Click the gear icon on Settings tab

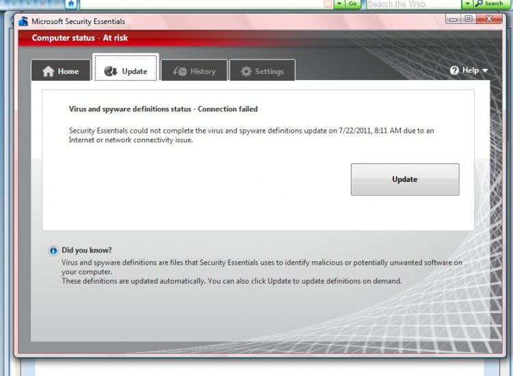[246, 71]
